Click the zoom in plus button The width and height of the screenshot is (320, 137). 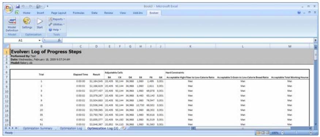point(311,133)
